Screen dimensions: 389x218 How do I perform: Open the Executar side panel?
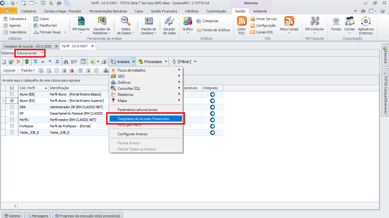click(x=385, y=55)
